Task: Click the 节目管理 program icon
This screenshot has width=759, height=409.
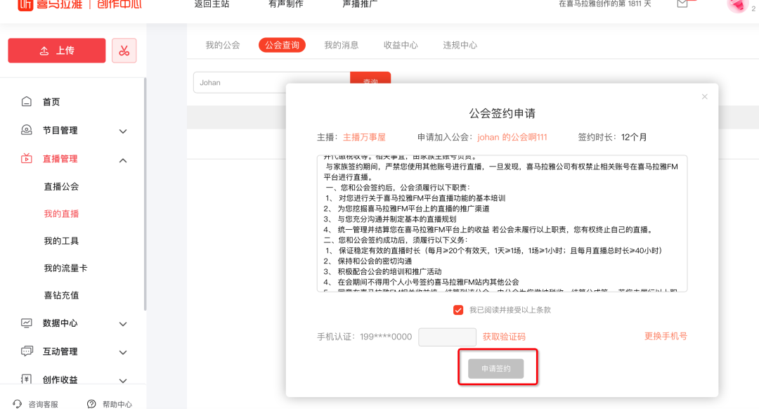Action: pos(27,130)
